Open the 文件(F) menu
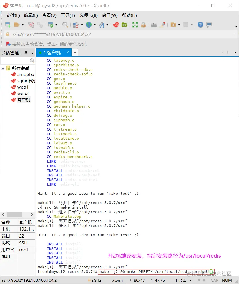This screenshot has width=239, height=284. tap(13, 15)
